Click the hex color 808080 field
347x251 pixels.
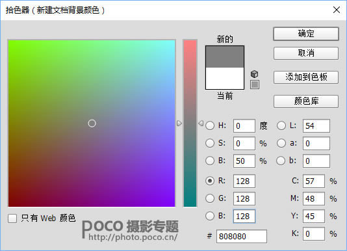pyautogui.click(x=242, y=237)
